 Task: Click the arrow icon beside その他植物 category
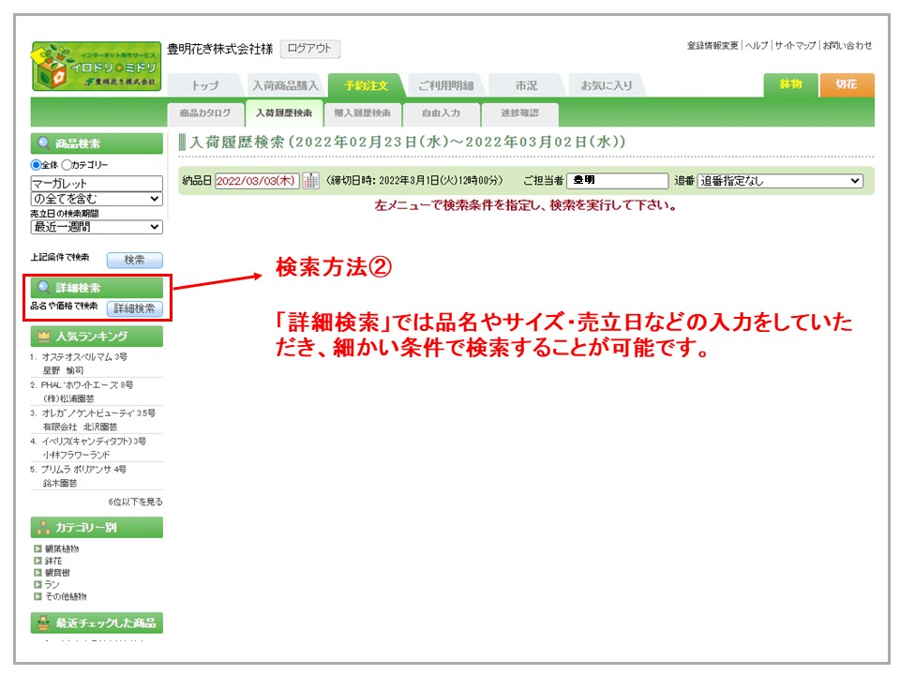click(x=37, y=596)
